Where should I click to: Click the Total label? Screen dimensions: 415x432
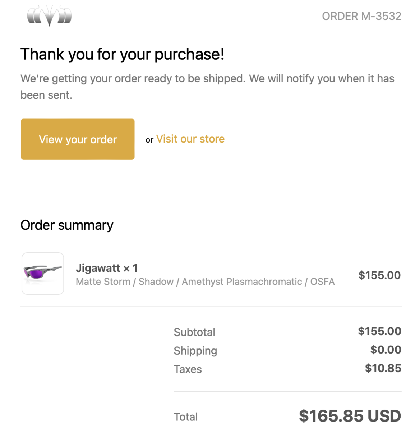[x=186, y=417]
